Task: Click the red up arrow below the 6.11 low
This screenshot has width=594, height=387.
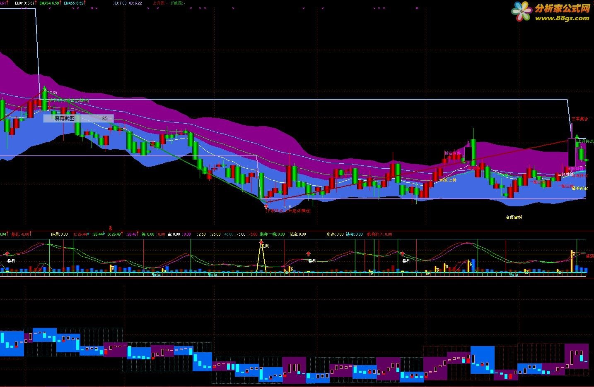Action: tap(266, 205)
